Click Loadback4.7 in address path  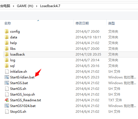(50, 6)
